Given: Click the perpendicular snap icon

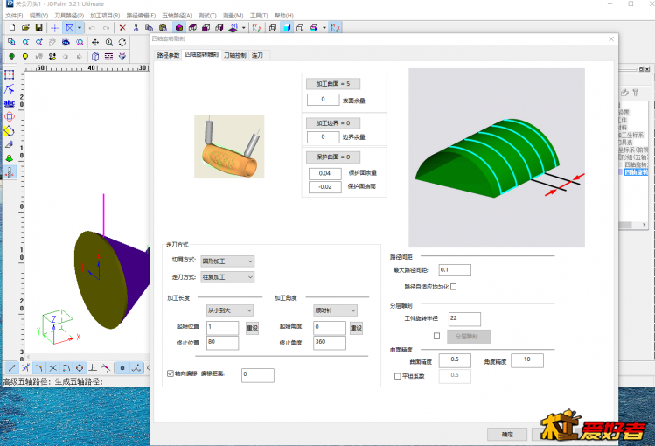Looking at the screenshot, I should tap(93, 368).
